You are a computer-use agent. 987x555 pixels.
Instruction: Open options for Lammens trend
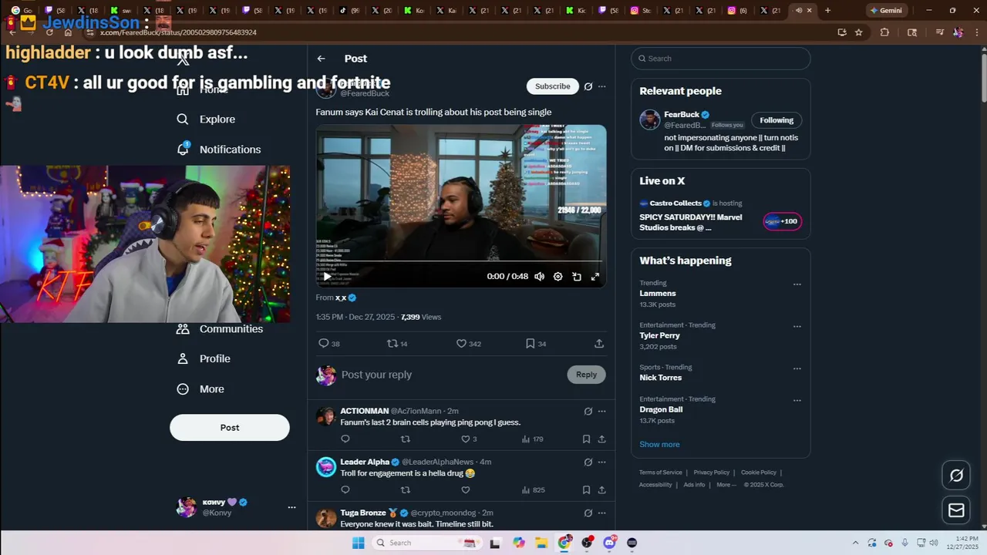coord(797,284)
